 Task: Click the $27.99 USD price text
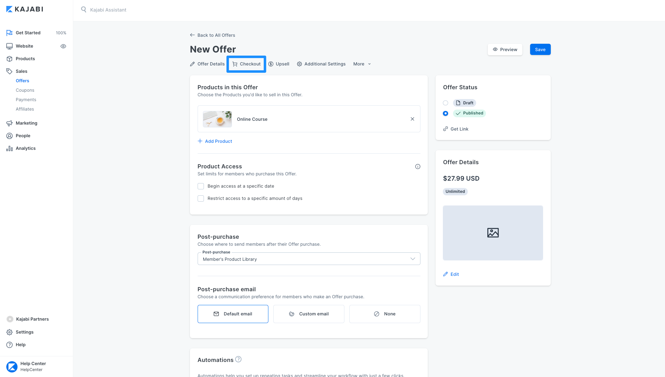pos(461,179)
